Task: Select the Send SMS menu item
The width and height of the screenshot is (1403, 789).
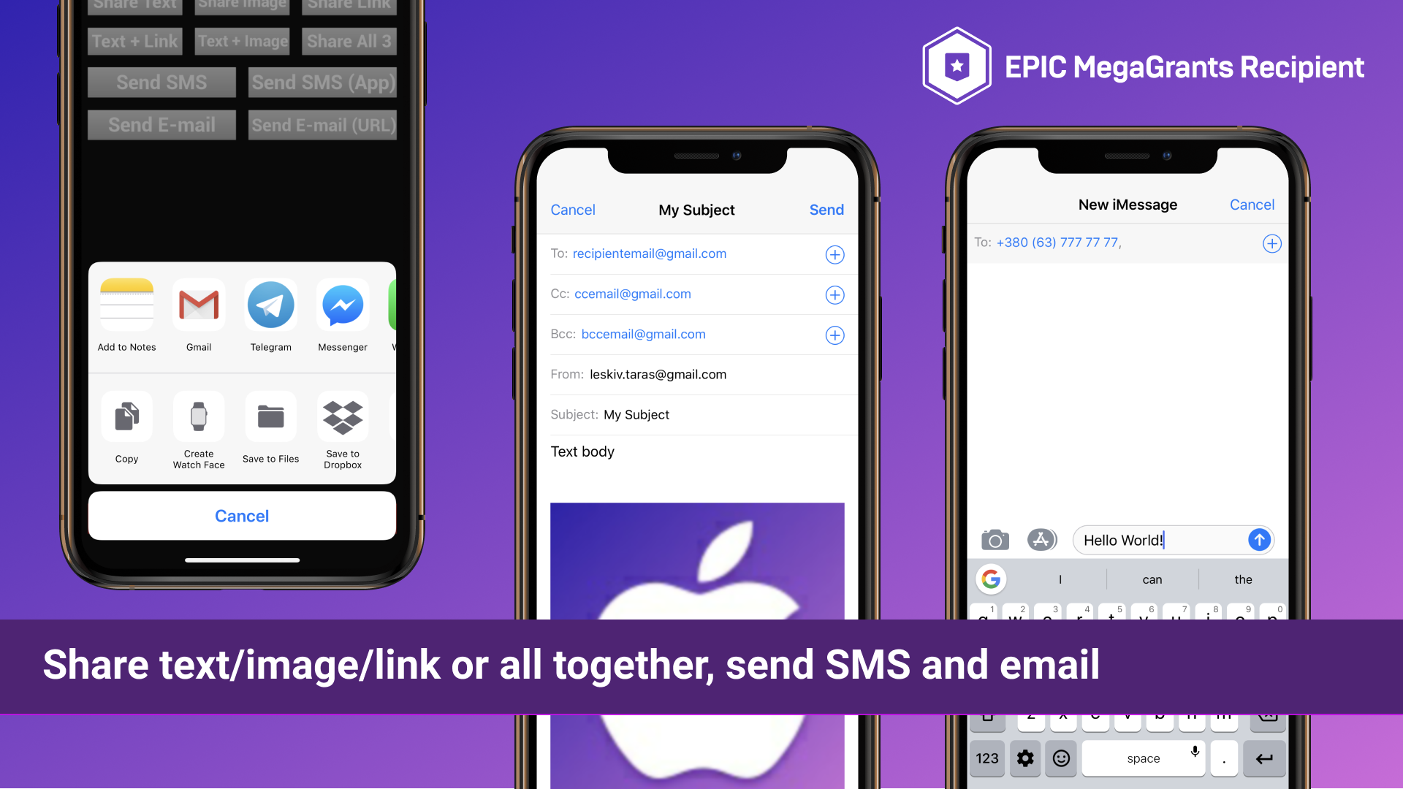Action: point(162,83)
